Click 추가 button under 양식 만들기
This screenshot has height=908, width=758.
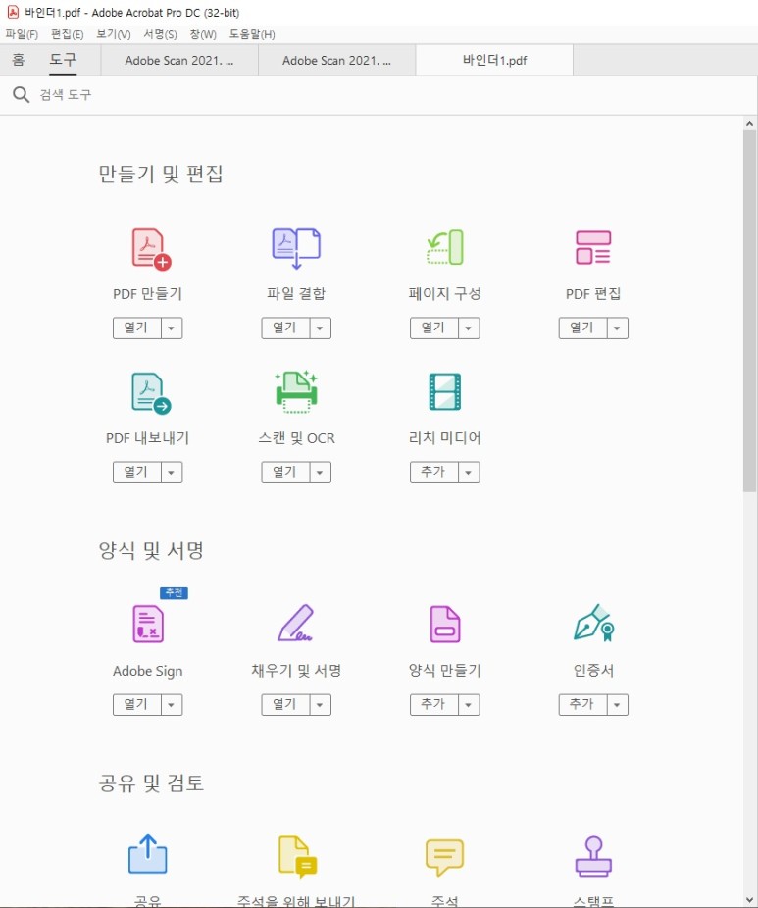tap(434, 705)
